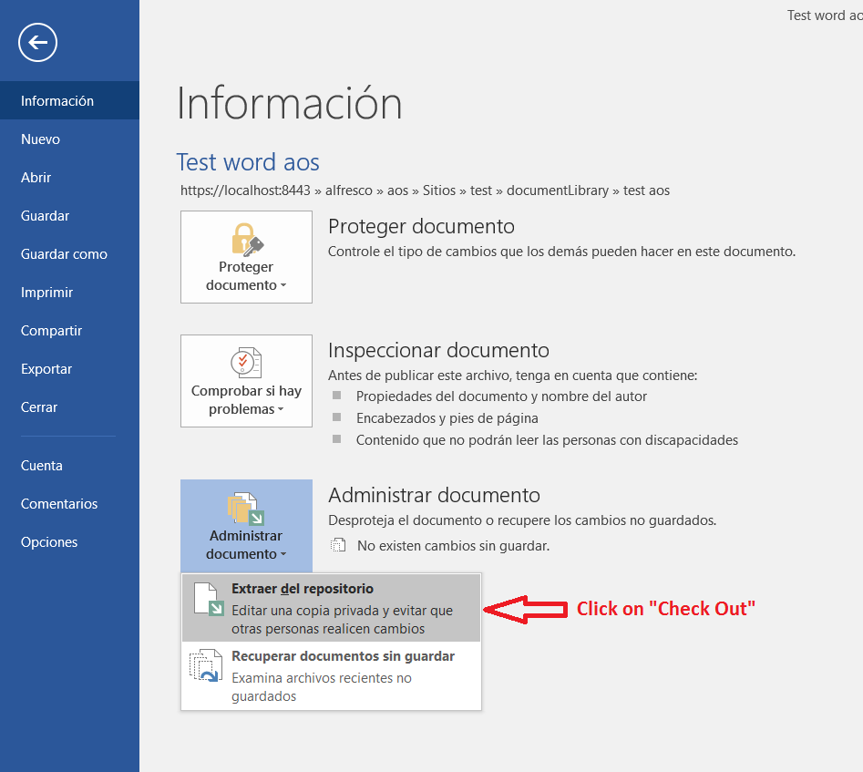Click the back arrow circle icon

click(37, 42)
